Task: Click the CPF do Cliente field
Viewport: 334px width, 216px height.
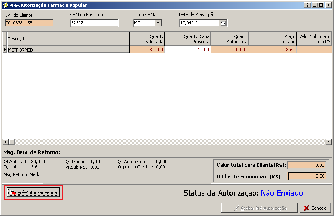Action: (29, 23)
